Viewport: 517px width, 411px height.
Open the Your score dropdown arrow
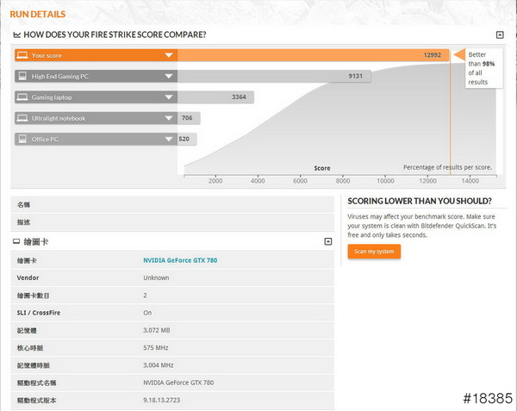[169, 55]
